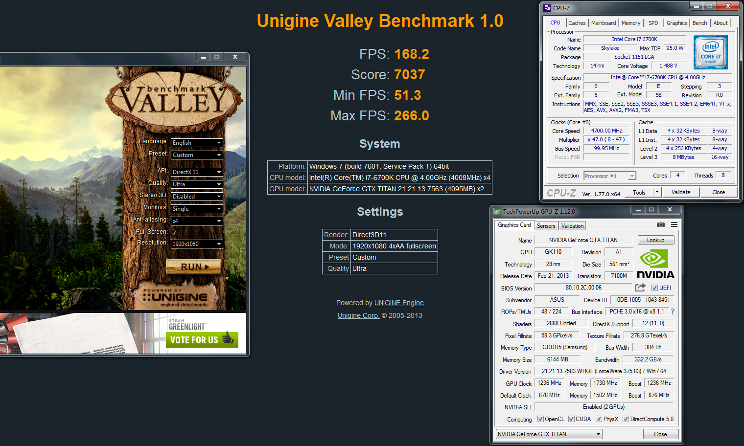Click the NVIDIA logo in GPU-Z

coord(655,265)
